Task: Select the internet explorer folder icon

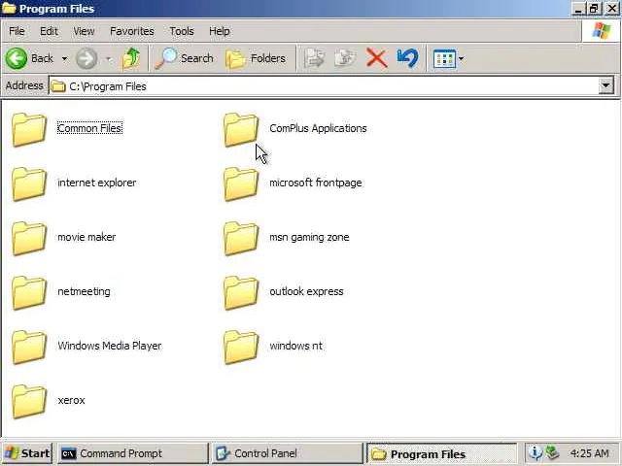Action: coord(29,183)
